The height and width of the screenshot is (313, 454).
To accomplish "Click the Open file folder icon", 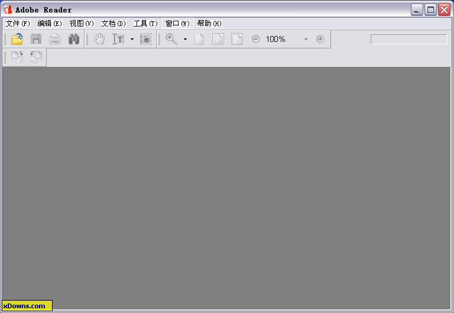I will pyautogui.click(x=17, y=39).
